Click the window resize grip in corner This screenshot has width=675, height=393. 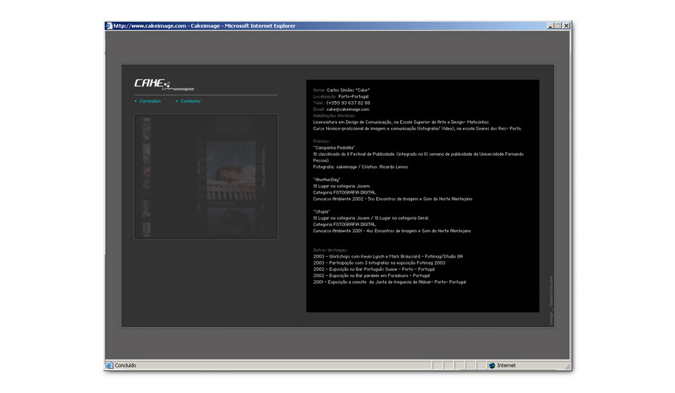coord(567,366)
